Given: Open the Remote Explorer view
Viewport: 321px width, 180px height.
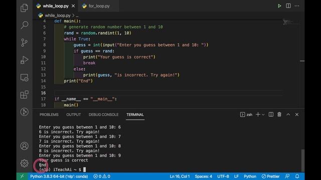Looking at the screenshot, I should (x=25, y=77).
